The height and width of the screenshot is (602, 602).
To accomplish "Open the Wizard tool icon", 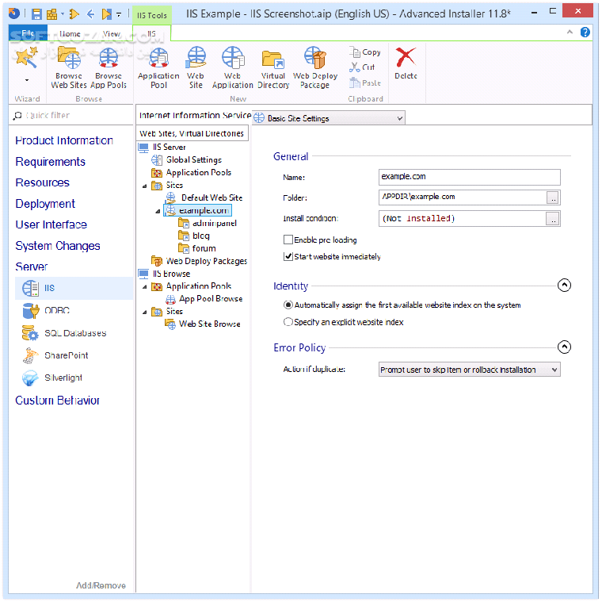I will pos(26,58).
